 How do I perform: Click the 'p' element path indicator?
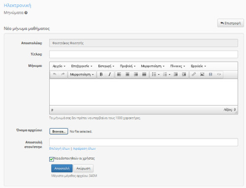52,110
